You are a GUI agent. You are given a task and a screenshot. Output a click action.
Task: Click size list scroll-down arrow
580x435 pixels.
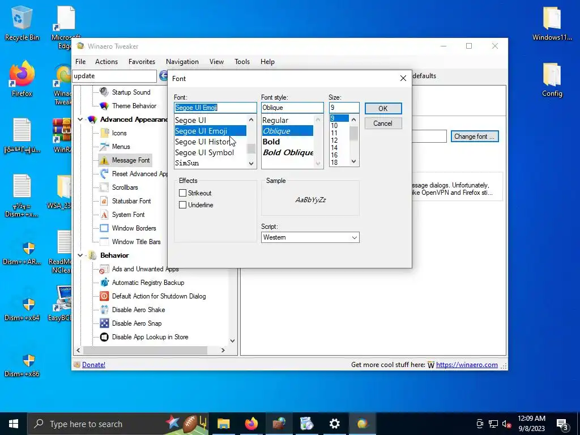(353, 161)
